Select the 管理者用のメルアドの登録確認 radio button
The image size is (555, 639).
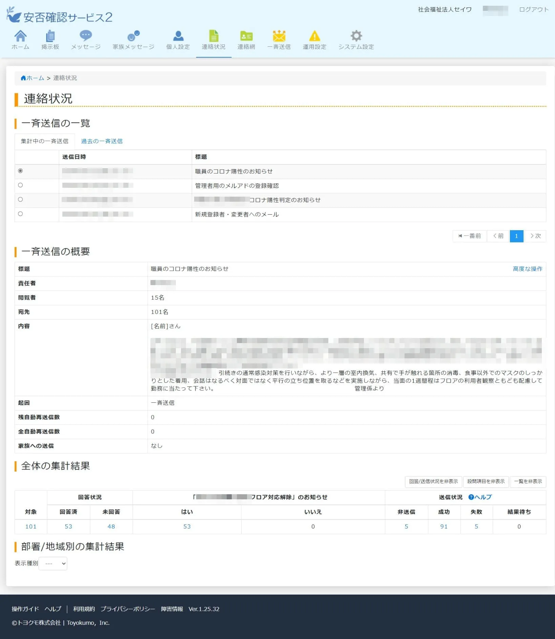click(x=20, y=185)
